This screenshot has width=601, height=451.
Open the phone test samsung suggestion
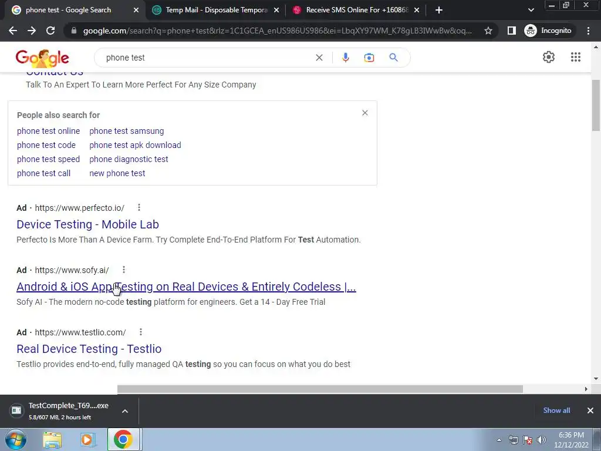click(x=127, y=131)
